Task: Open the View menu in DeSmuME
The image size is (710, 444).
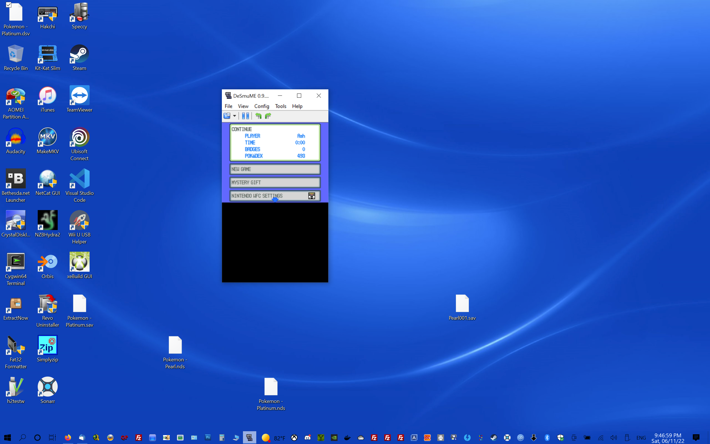Action: pos(243,106)
